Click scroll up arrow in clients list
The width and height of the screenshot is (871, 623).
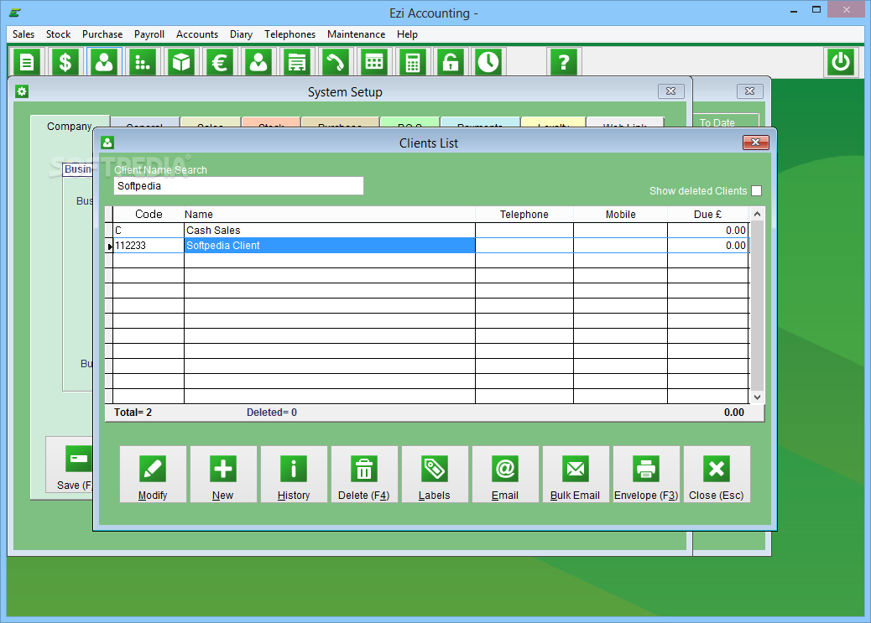click(757, 215)
